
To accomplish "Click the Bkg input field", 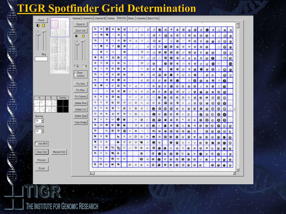I will click(41, 59).
